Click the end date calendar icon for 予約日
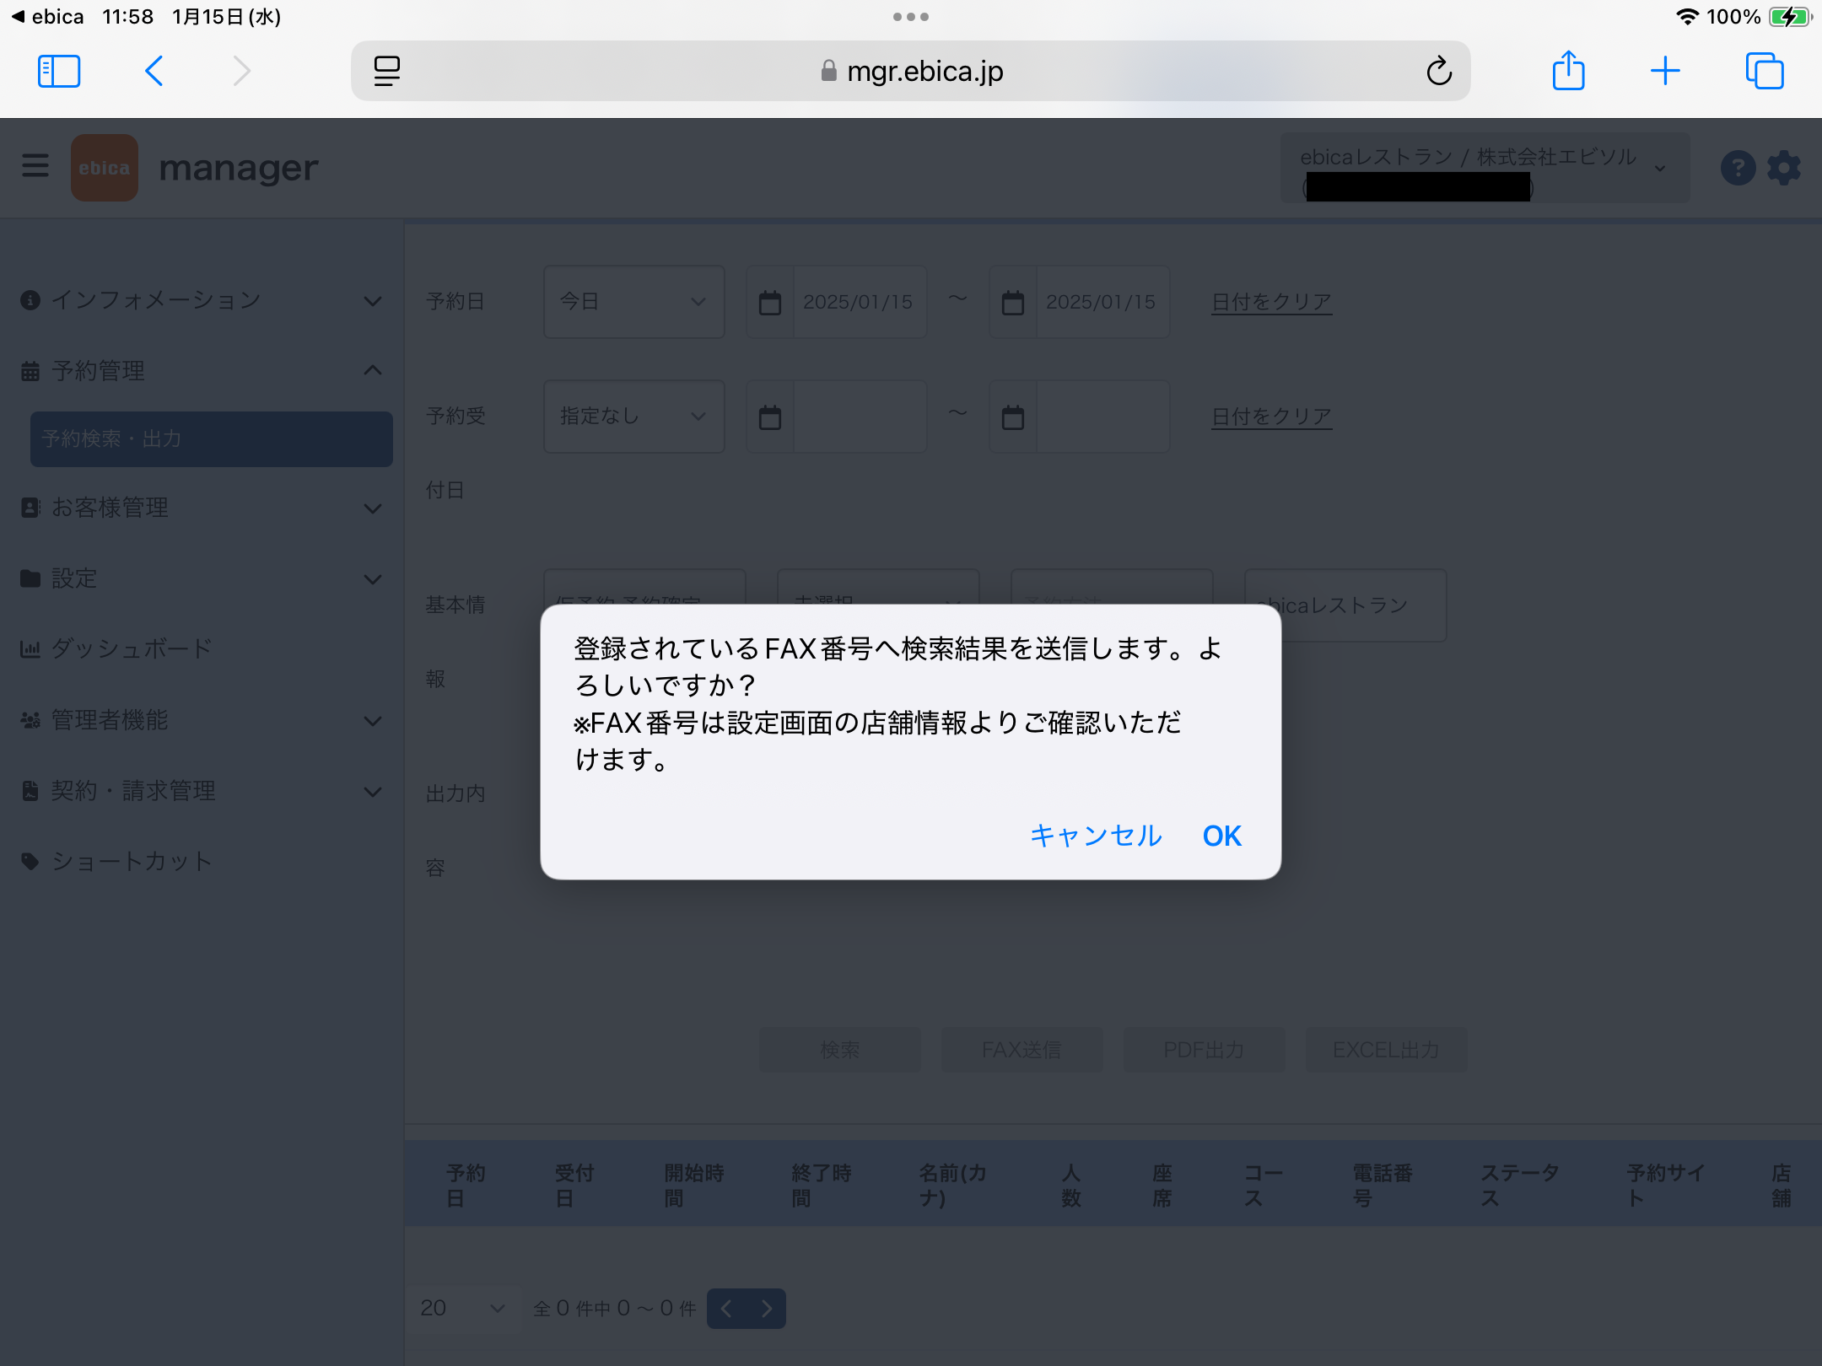 [1013, 302]
